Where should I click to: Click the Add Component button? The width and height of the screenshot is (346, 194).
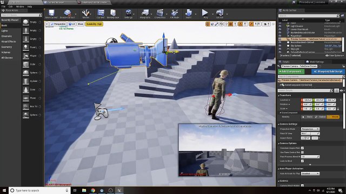tap(291, 72)
